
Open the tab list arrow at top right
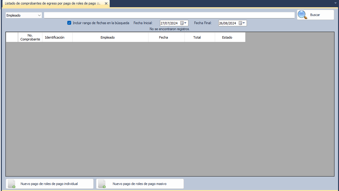point(335,4)
